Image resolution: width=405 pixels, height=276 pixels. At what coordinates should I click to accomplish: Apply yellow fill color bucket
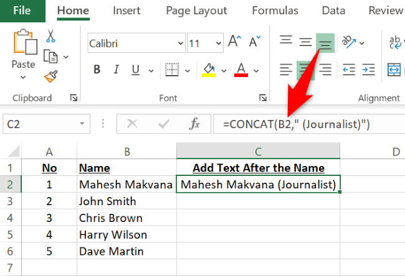tap(209, 70)
